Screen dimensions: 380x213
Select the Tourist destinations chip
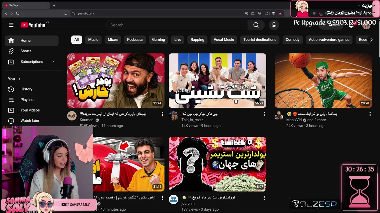pyautogui.click(x=260, y=40)
